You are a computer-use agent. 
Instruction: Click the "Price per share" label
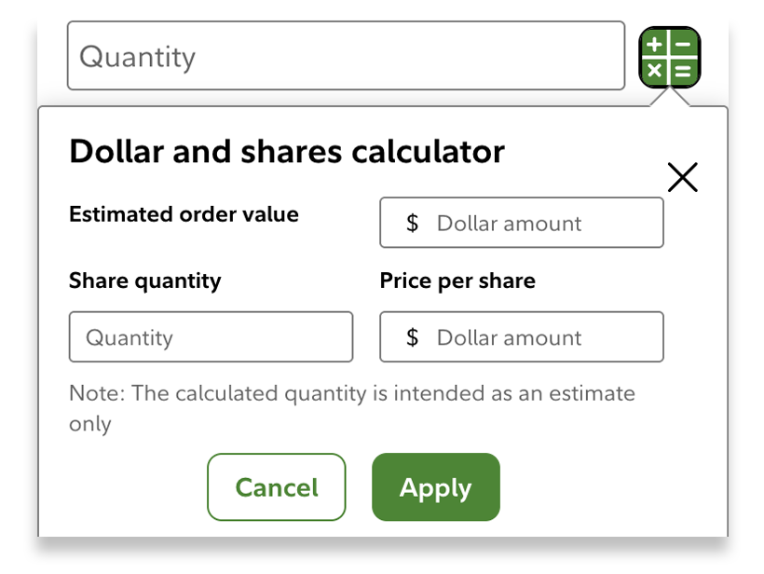coord(457,280)
